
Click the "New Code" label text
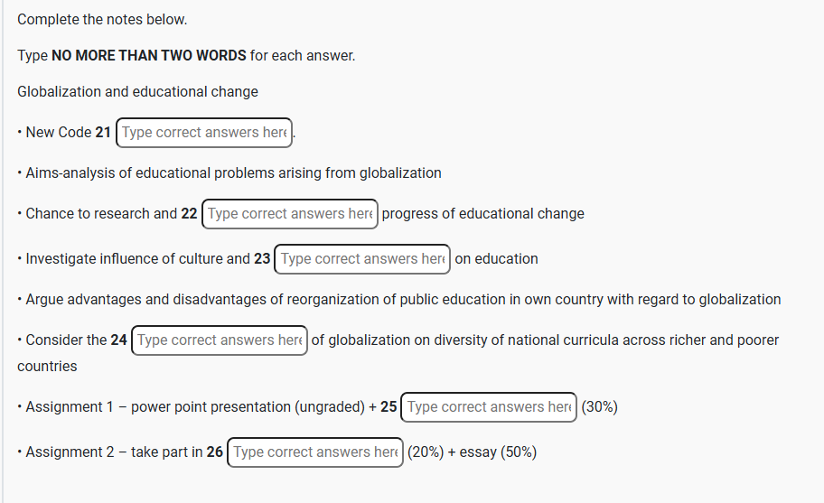[59, 133]
